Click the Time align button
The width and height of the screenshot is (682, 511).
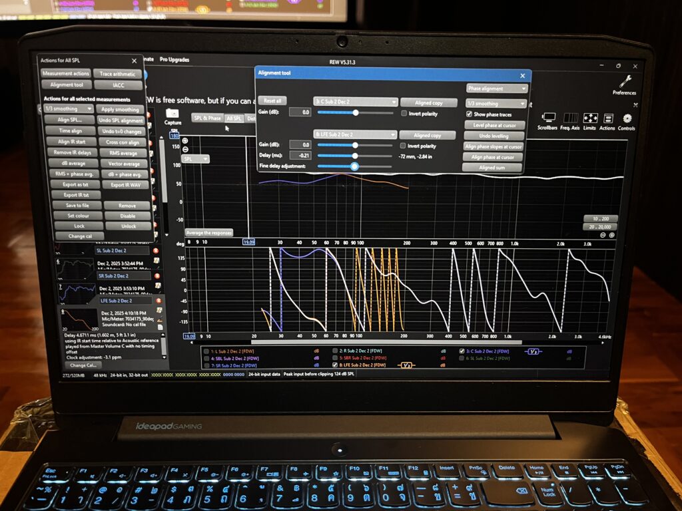point(71,131)
